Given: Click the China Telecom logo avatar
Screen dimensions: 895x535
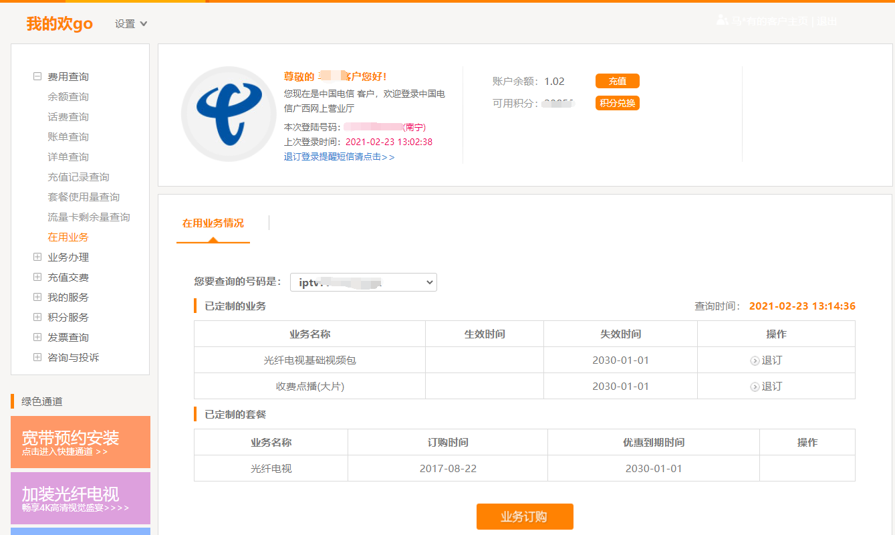Looking at the screenshot, I should coord(228,114).
